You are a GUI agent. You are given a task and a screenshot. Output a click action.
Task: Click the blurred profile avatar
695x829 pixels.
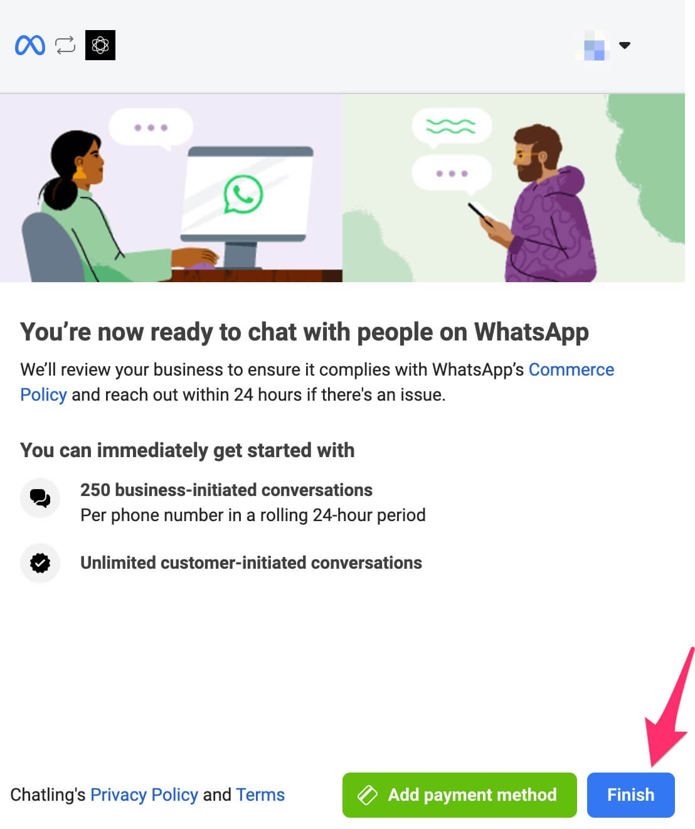tap(593, 45)
